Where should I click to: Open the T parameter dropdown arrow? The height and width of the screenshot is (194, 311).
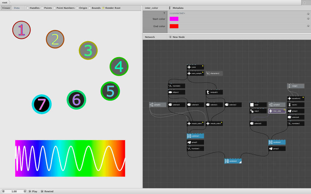pyautogui.click(x=308, y=14)
